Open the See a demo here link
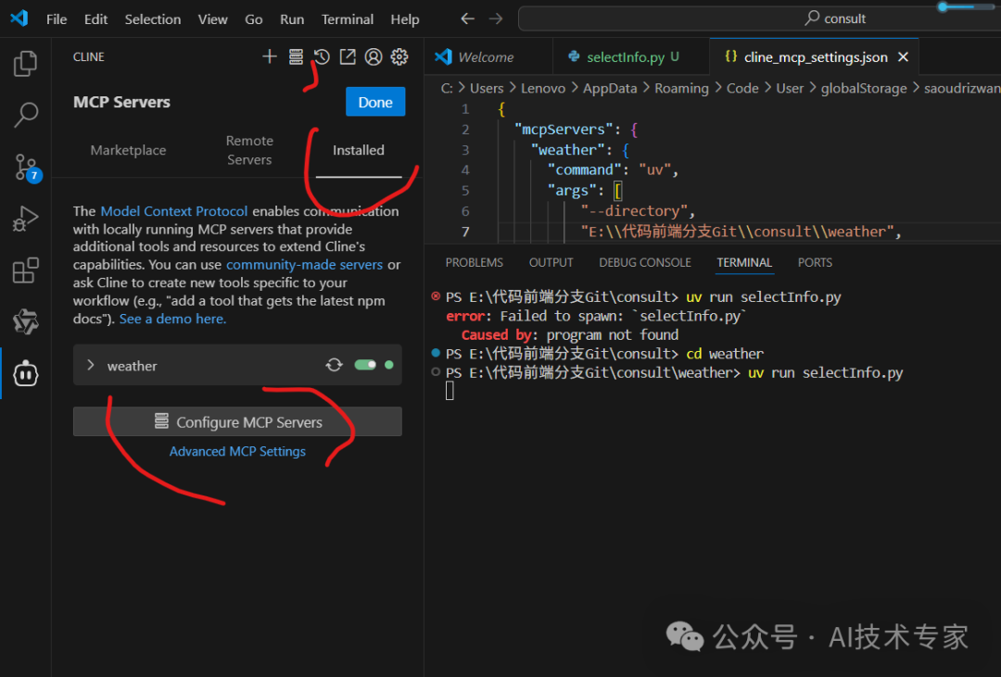Image resolution: width=1001 pixels, height=677 pixels. pos(172,319)
